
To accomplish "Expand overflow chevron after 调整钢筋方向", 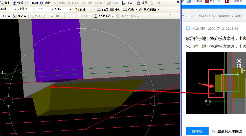I will (x=170, y=15).
